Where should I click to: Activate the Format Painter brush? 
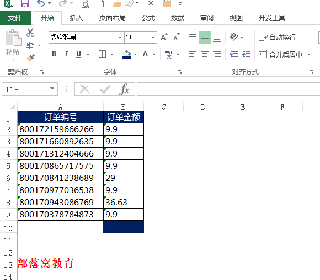pos(30,58)
